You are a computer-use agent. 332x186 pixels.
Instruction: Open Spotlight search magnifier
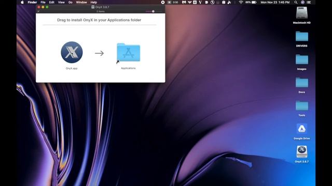(296, 2)
